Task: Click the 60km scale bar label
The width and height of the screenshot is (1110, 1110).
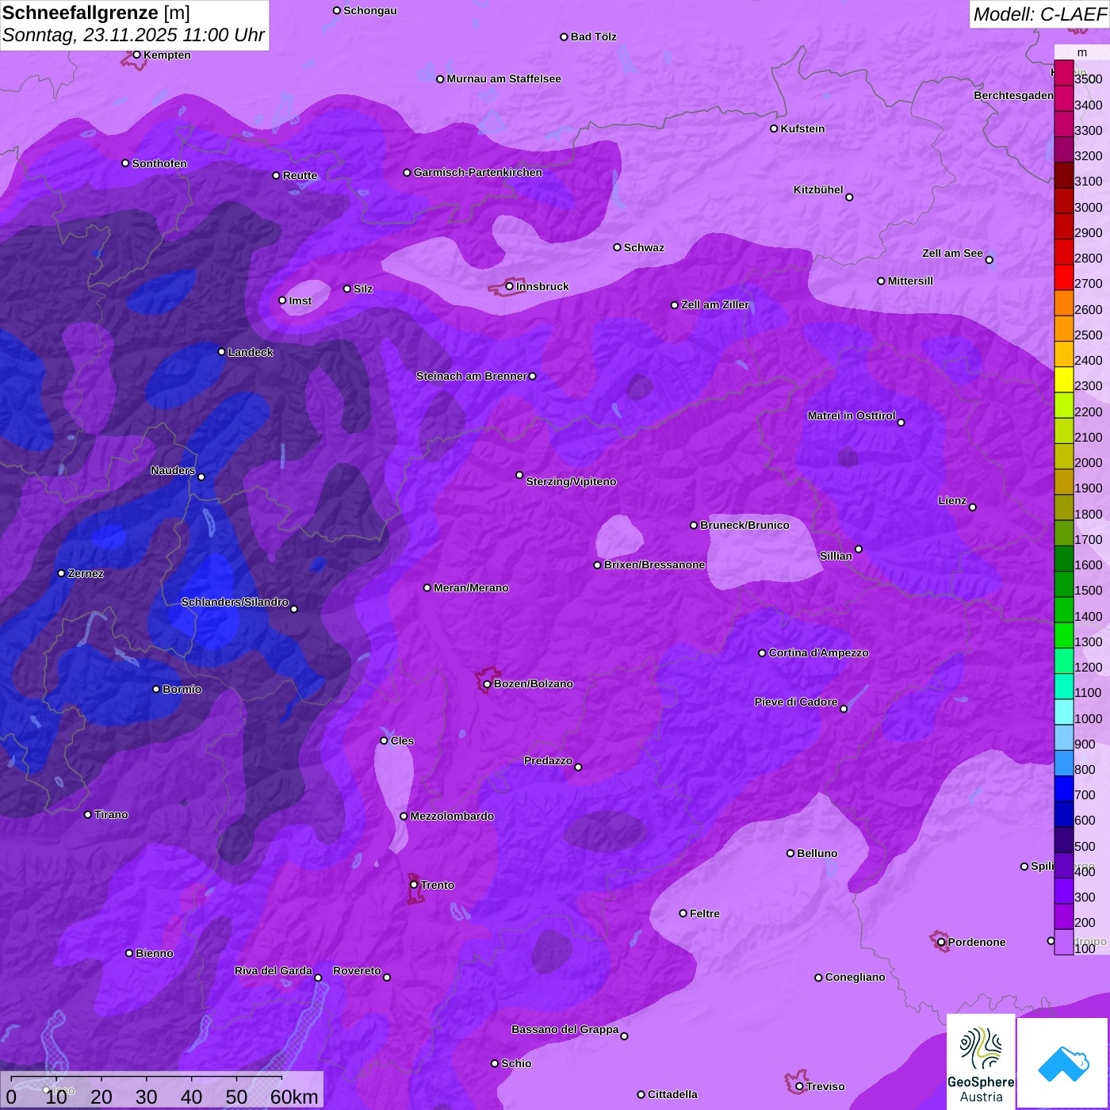Action: click(x=294, y=1097)
